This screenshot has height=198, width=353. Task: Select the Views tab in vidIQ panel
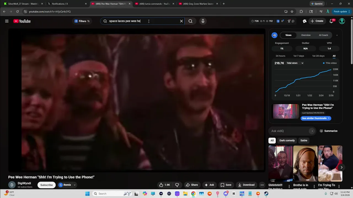click(x=288, y=35)
